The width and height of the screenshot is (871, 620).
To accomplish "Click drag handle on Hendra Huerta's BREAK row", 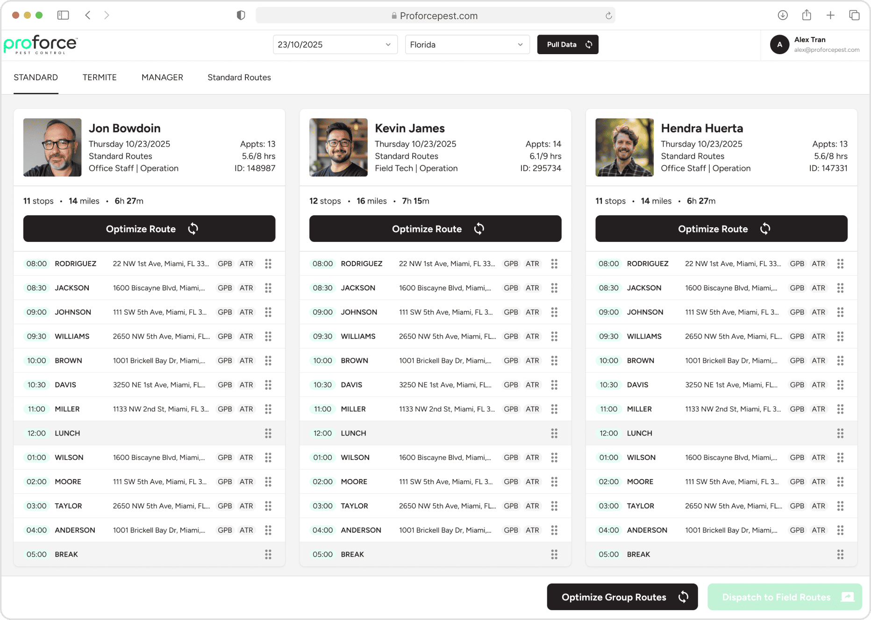I will 840,554.
